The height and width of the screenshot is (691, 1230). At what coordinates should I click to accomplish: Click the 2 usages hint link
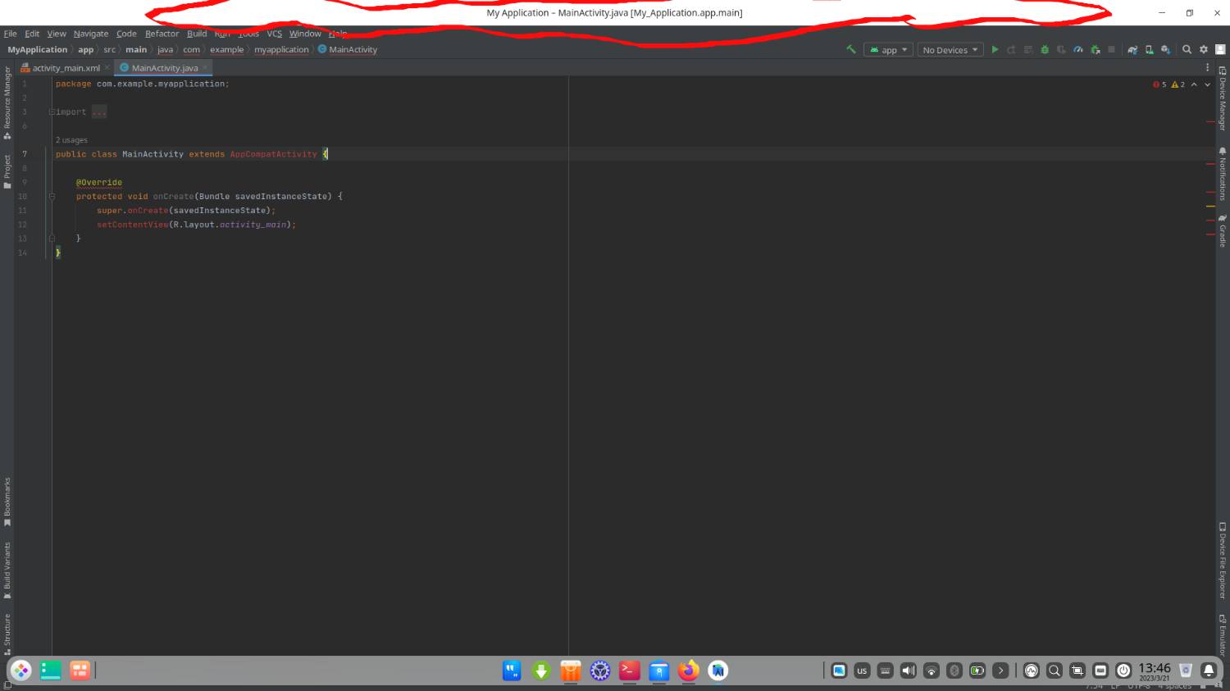pyautogui.click(x=71, y=140)
